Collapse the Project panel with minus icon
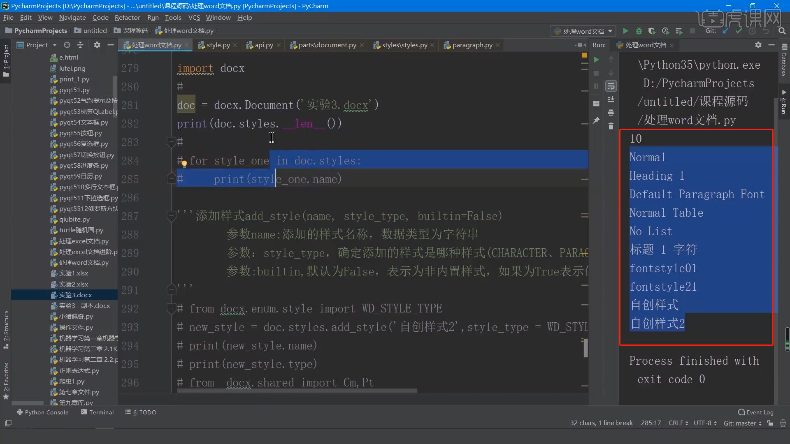The height and width of the screenshot is (444, 790). click(x=110, y=45)
